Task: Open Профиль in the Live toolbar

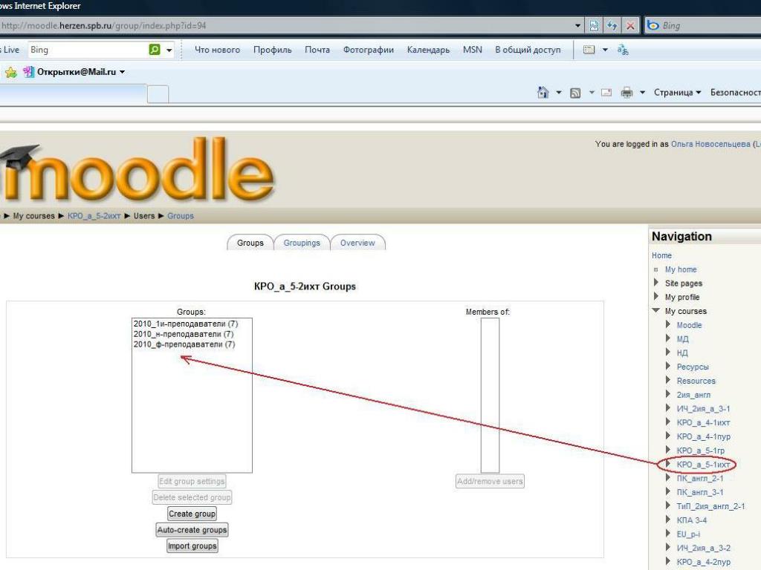Action: [272, 50]
